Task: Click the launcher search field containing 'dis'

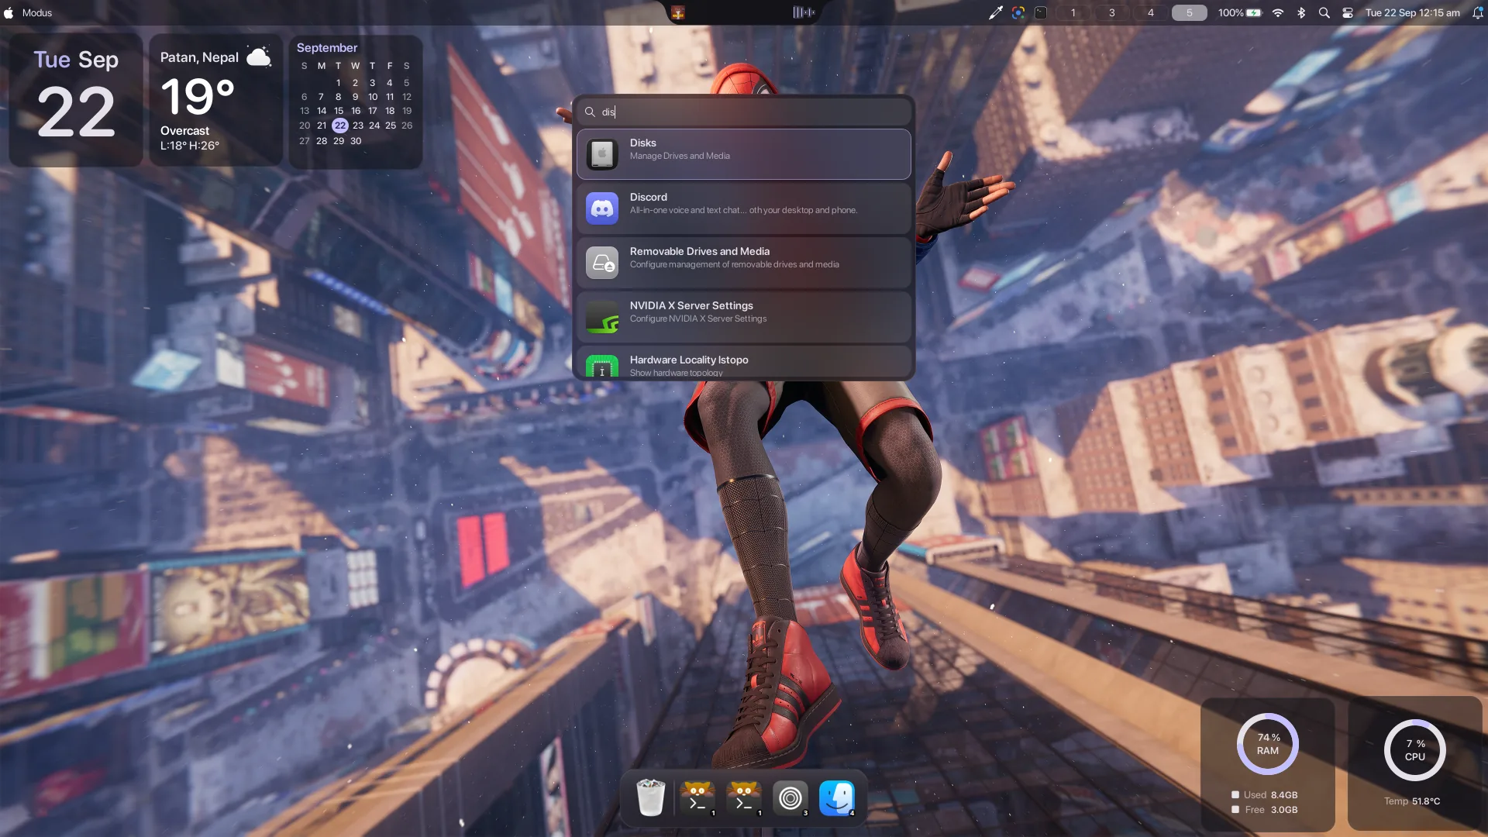Action: coord(744,112)
